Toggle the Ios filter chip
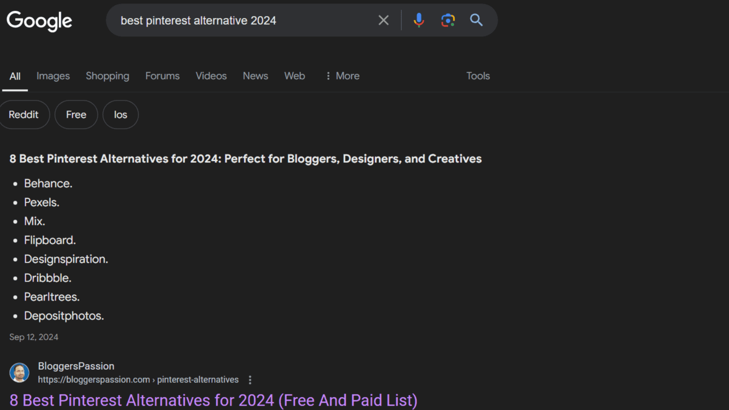 (x=120, y=114)
